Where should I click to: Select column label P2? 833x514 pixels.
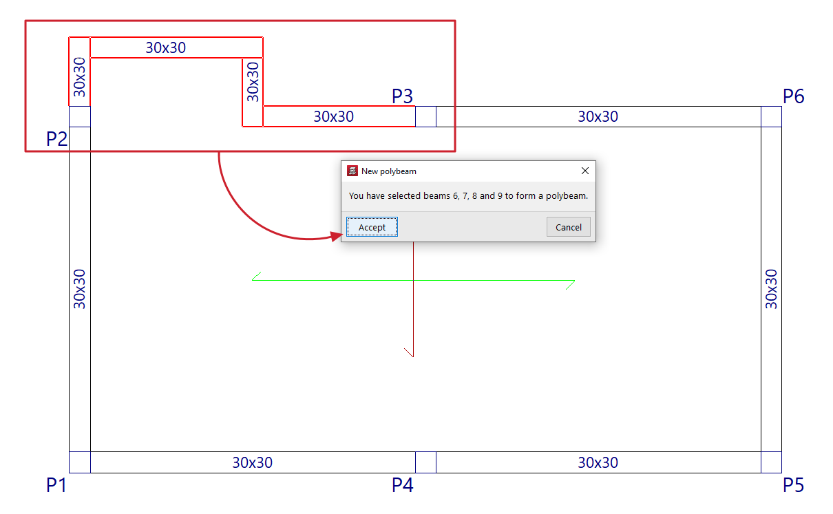click(x=56, y=139)
